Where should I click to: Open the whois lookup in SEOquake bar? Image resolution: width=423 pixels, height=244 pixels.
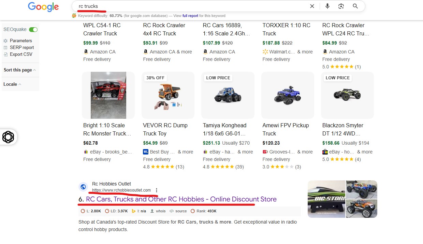coord(158,211)
